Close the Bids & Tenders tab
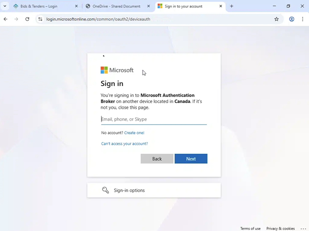Screen dimensions: 309x231 pyautogui.click(x=76, y=6)
